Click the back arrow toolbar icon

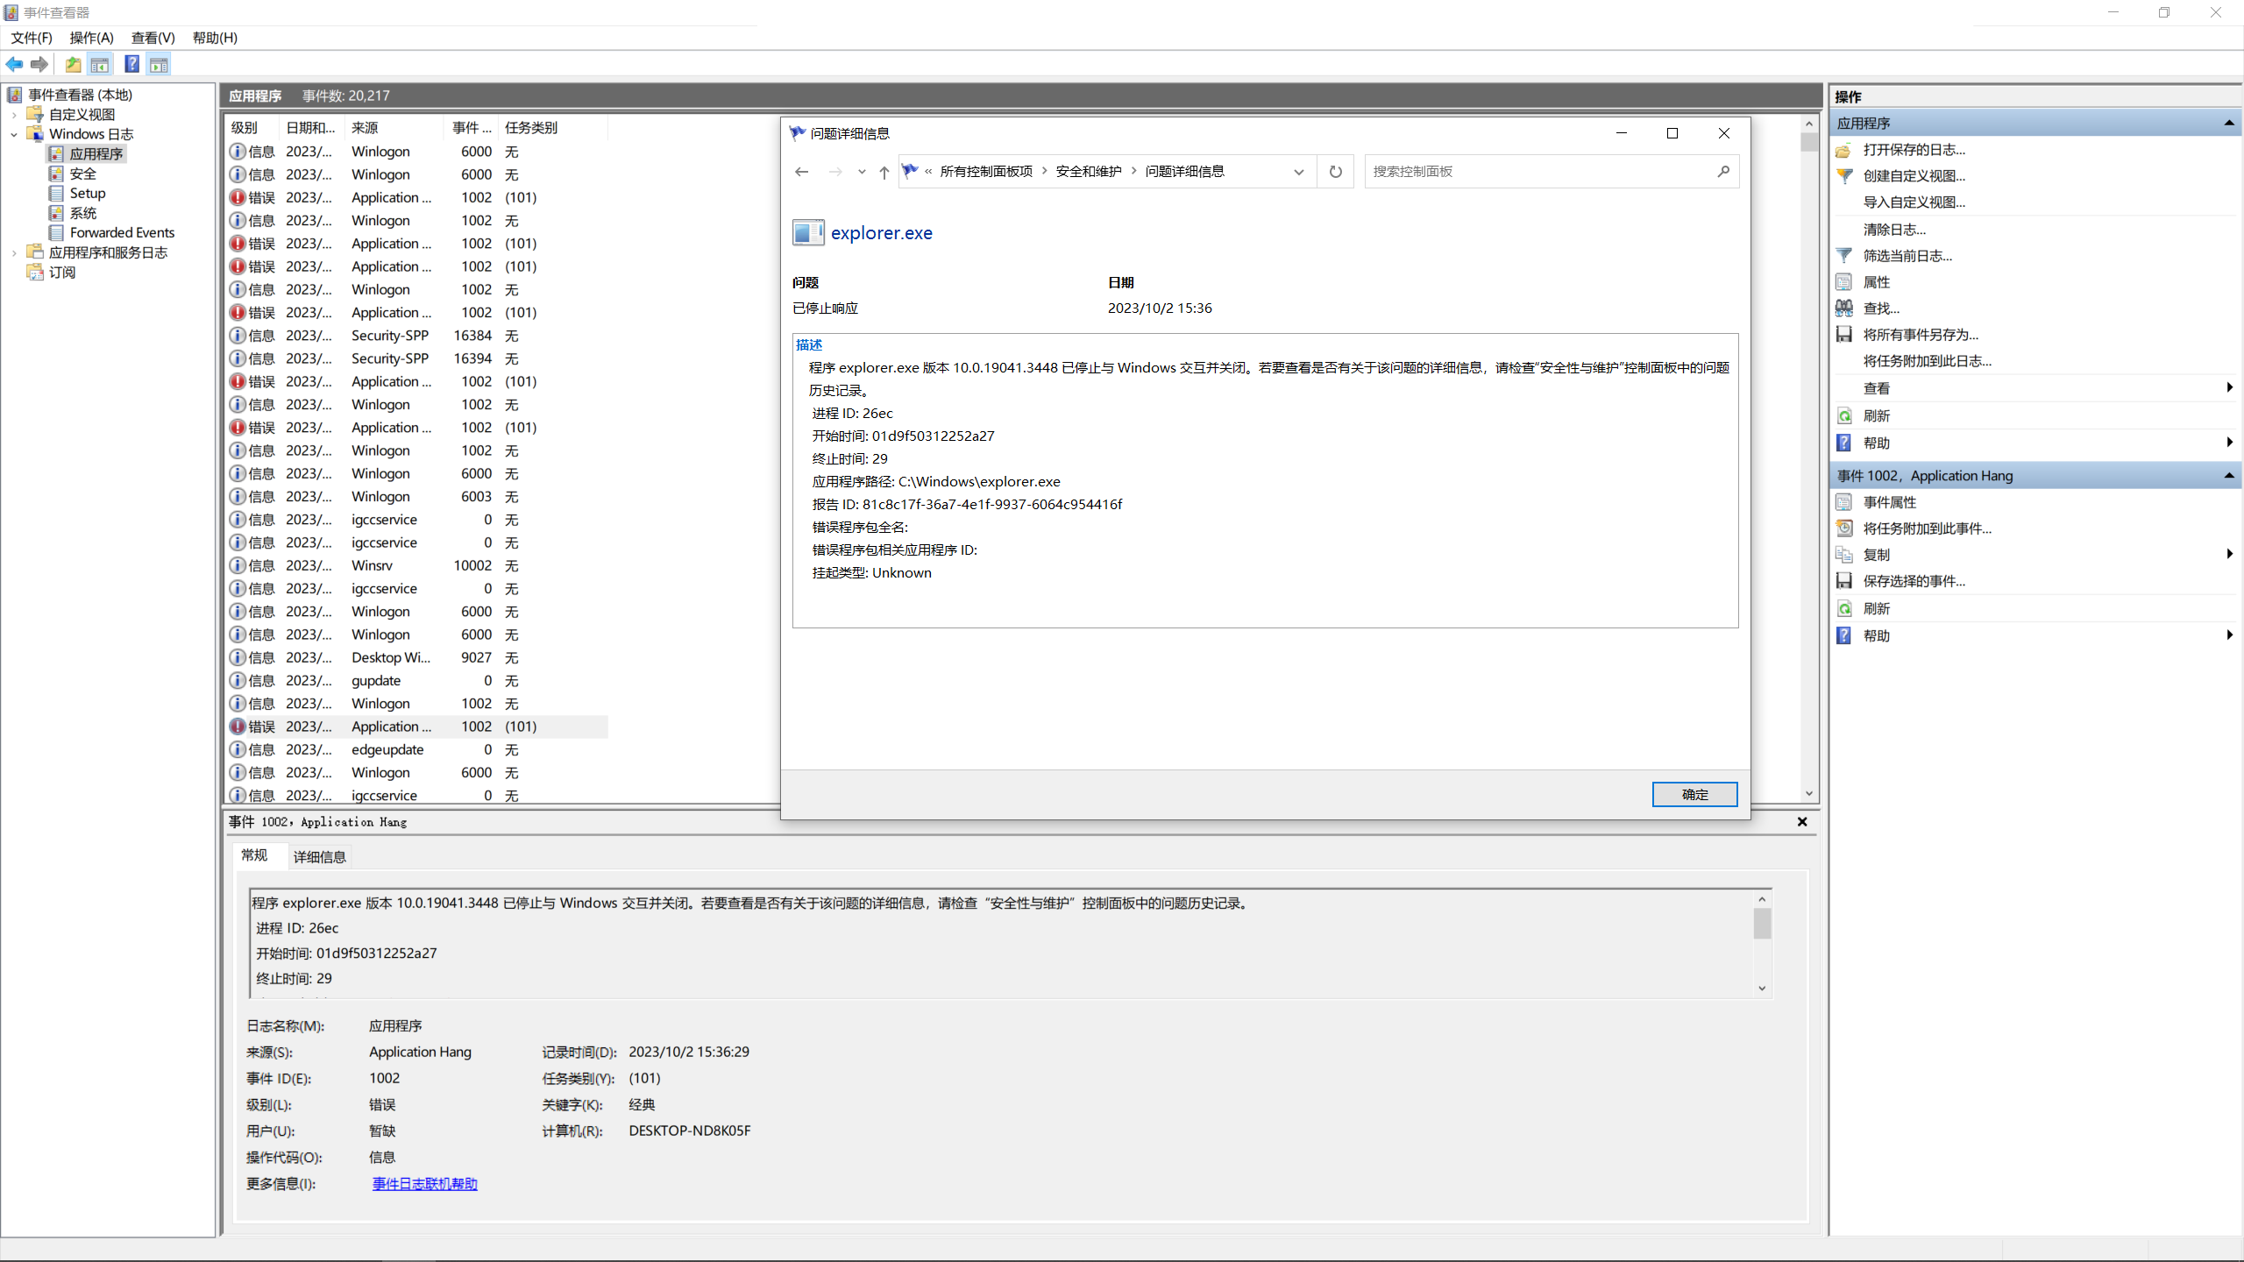(x=15, y=64)
